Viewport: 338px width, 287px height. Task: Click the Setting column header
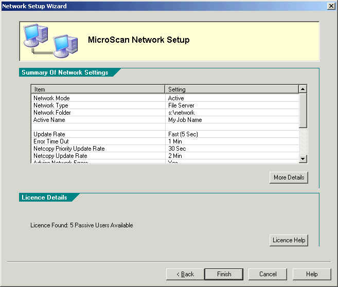pyautogui.click(x=232, y=89)
